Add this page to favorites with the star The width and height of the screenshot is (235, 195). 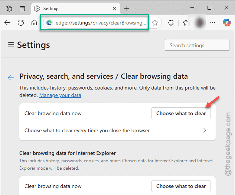[x=155, y=23]
